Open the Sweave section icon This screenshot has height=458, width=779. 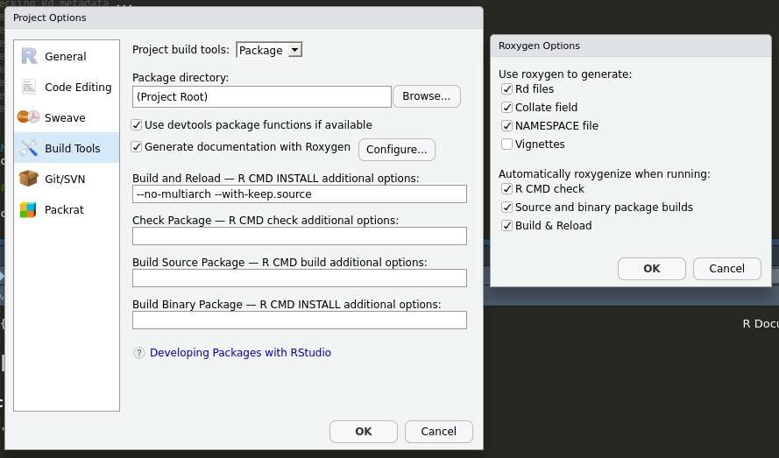pos(29,117)
